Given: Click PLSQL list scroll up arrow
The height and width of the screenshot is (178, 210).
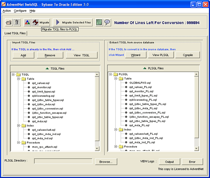Looking at the screenshot, I should 196,74.
